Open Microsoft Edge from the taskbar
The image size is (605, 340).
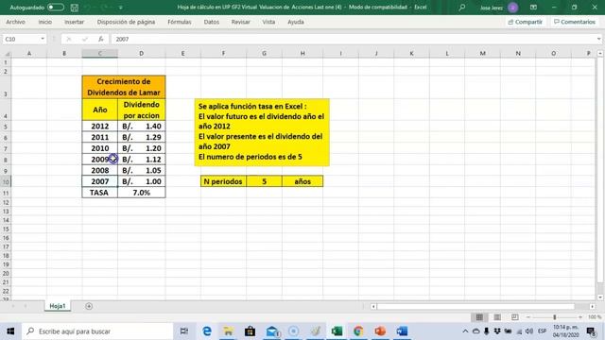(x=207, y=331)
